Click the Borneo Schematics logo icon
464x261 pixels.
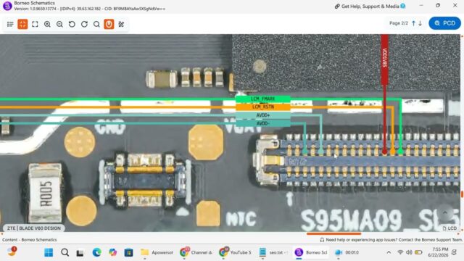coord(7,6)
